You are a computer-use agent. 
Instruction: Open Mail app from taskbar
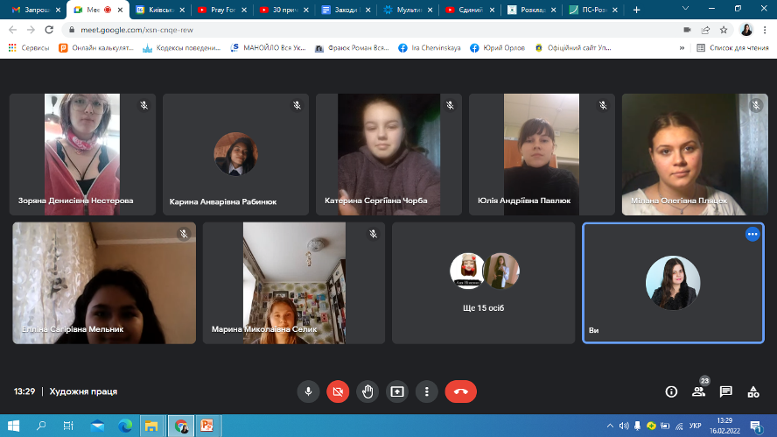pyautogui.click(x=97, y=426)
